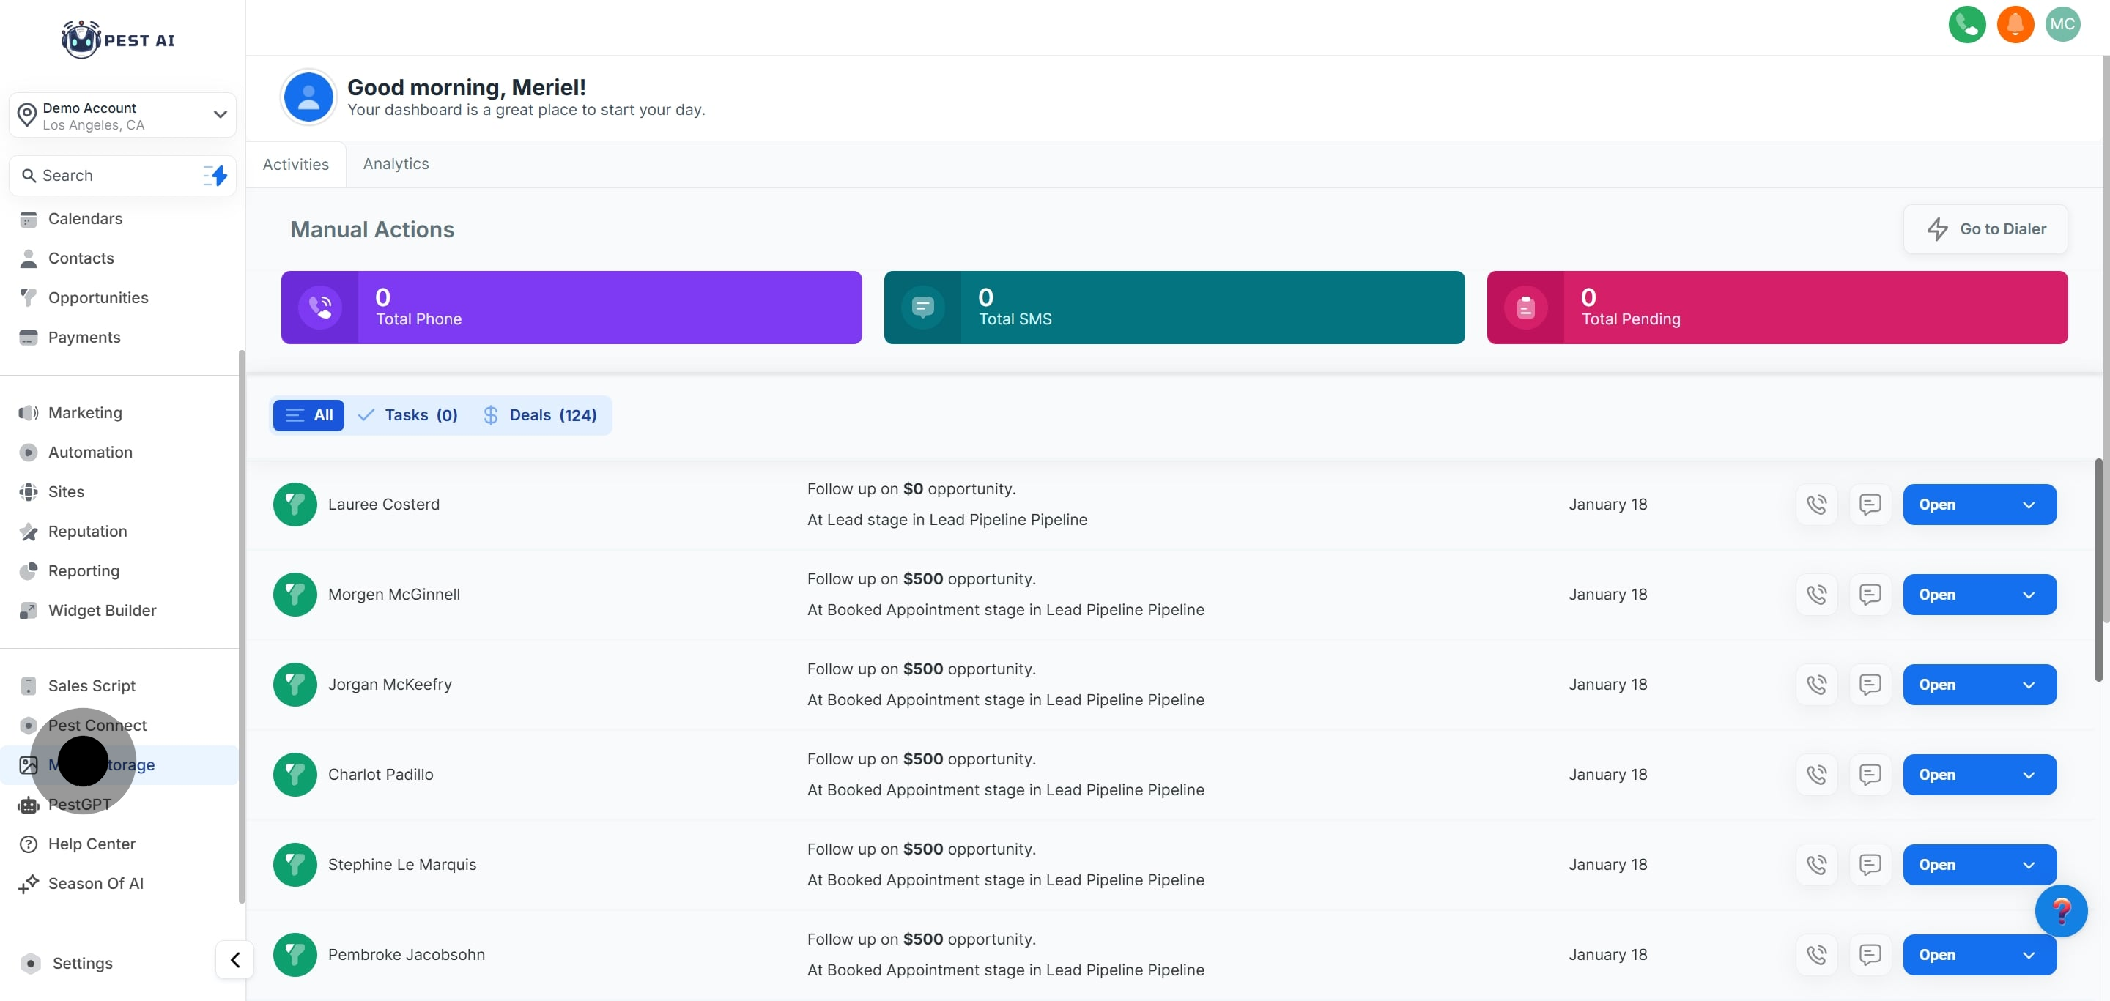Open the blue help question mark bubble
The height and width of the screenshot is (1001, 2110).
(x=2060, y=910)
